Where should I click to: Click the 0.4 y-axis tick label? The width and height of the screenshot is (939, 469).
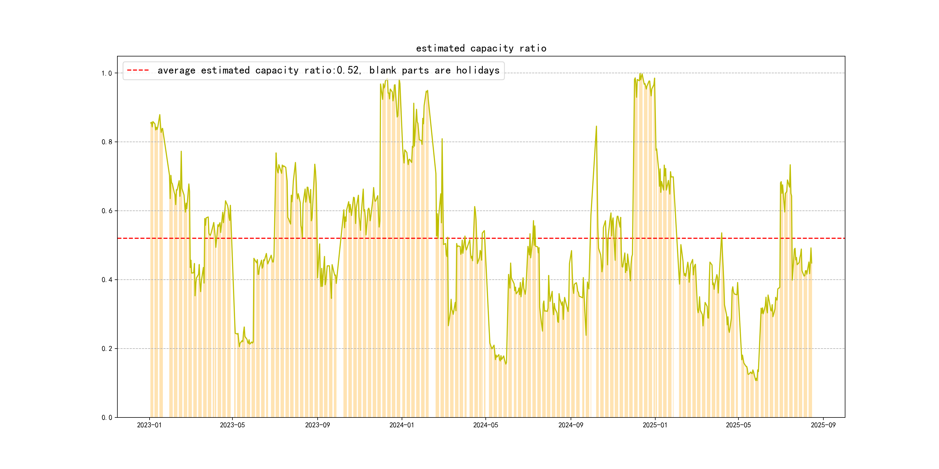[x=106, y=280]
